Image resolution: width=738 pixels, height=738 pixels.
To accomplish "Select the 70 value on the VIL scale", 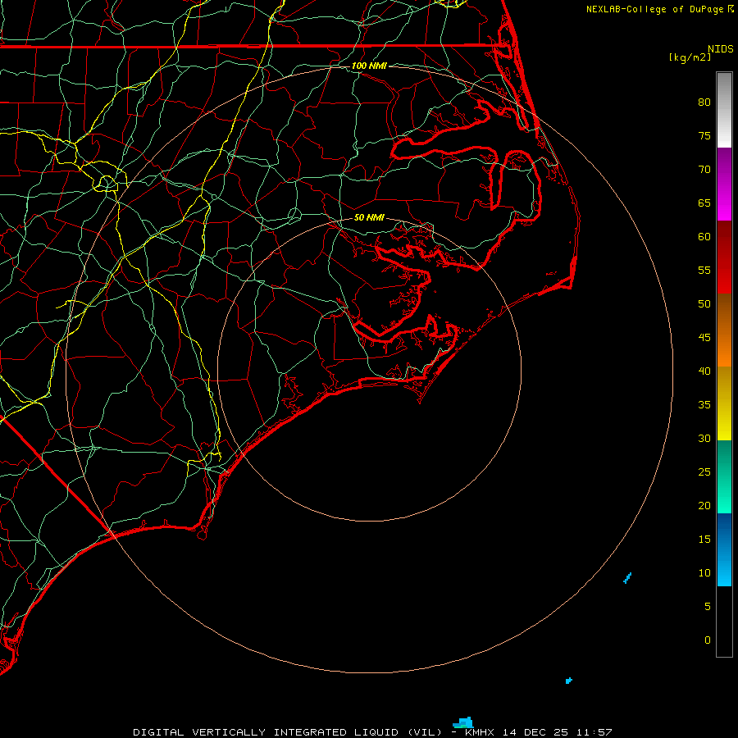I will [x=704, y=170].
